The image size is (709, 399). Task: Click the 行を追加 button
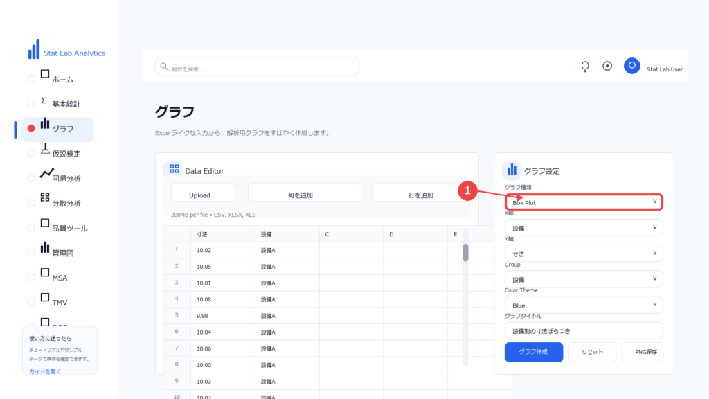[420, 193]
